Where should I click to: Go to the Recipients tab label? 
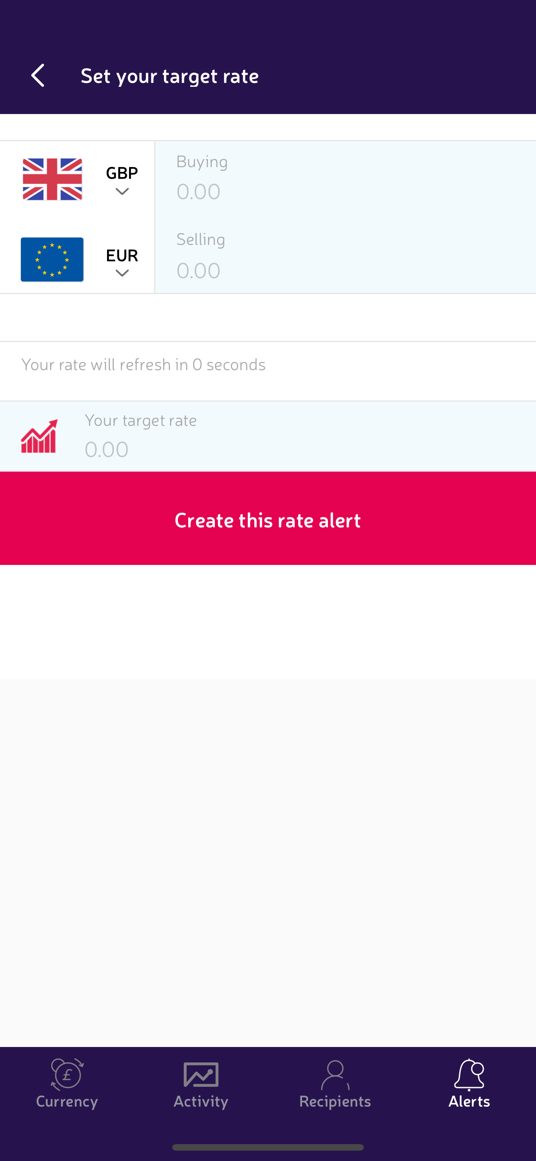(x=335, y=1101)
